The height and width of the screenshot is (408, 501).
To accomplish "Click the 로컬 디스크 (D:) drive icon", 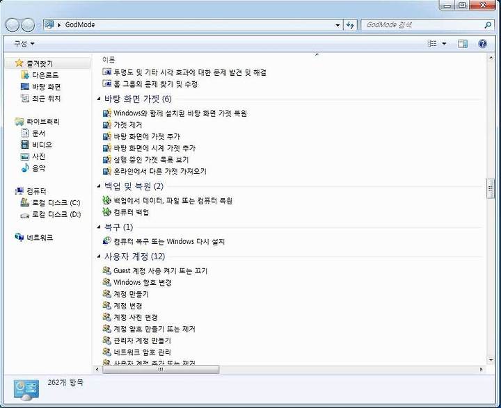I will pos(24,215).
